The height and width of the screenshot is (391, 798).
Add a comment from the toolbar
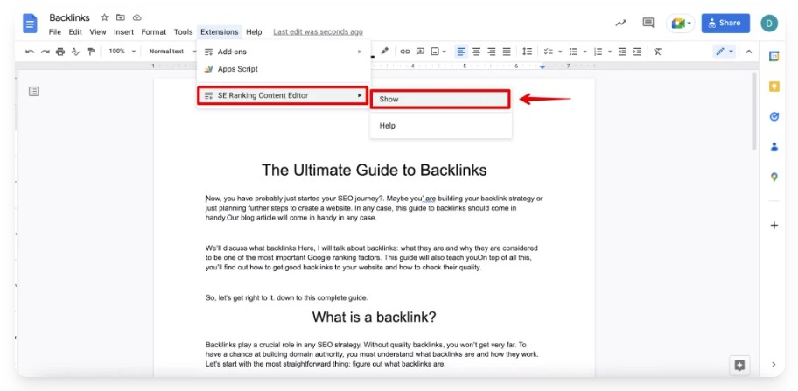point(420,52)
